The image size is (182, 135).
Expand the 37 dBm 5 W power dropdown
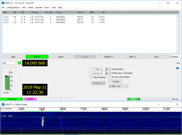(118, 86)
